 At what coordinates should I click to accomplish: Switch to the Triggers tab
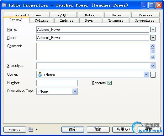tap(116, 20)
